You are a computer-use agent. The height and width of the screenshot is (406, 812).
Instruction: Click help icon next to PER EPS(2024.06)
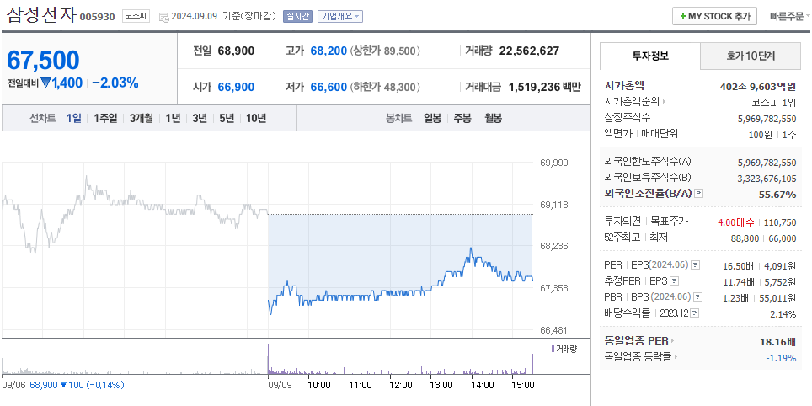(696, 265)
